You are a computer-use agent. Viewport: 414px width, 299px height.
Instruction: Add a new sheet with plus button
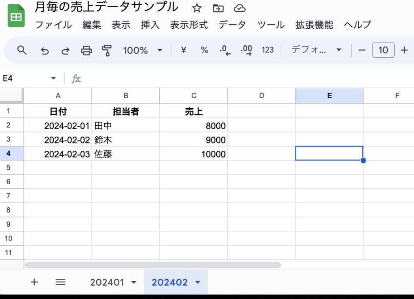click(x=34, y=282)
